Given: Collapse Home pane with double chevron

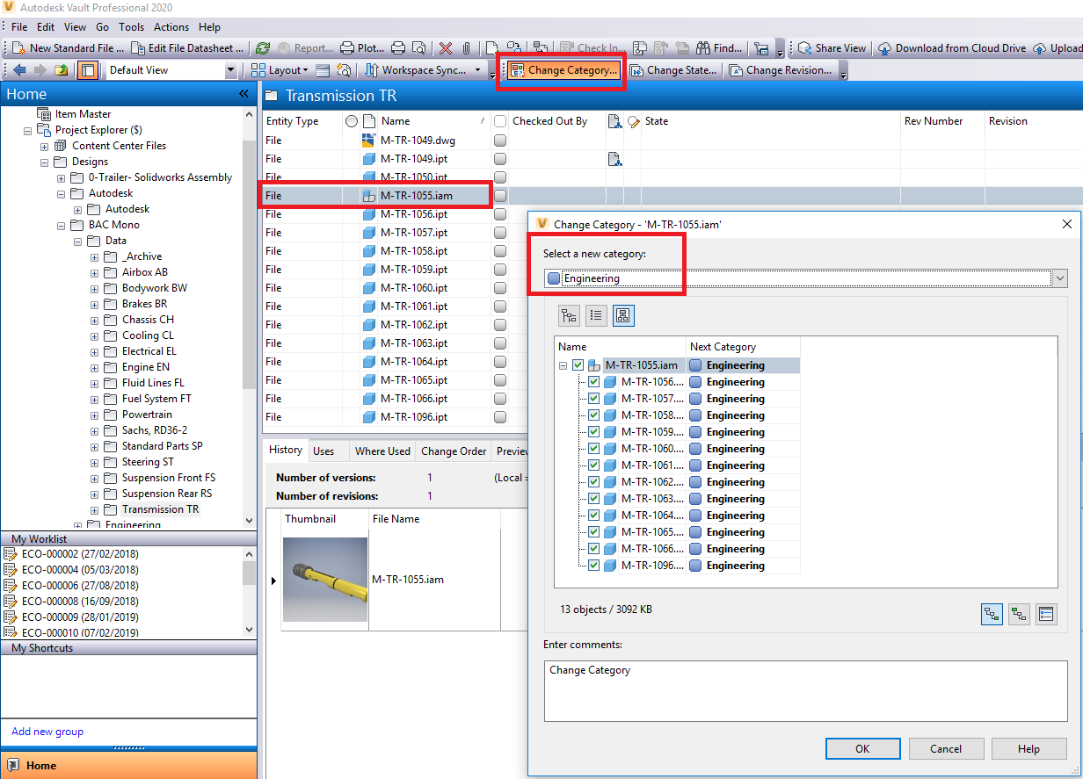Looking at the screenshot, I should click(243, 94).
